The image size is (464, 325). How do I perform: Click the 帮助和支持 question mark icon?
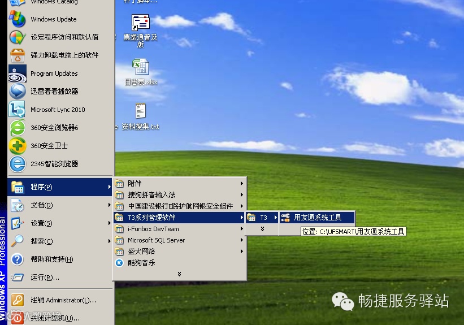coord(17,259)
